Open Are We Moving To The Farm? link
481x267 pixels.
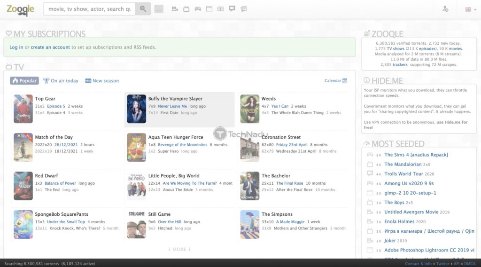(x=190, y=183)
